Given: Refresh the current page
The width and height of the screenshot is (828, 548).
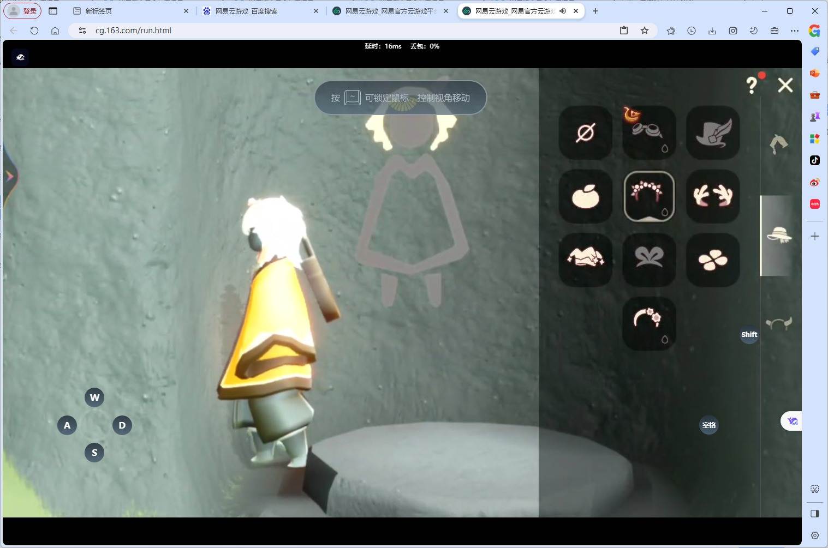Looking at the screenshot, I should (x=34, y=31).
